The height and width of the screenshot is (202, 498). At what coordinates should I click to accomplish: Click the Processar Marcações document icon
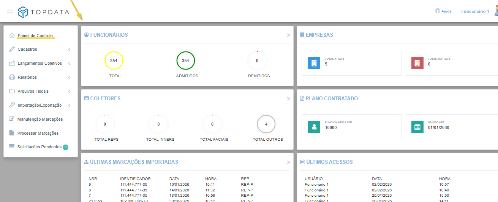(x=12, y=133)
